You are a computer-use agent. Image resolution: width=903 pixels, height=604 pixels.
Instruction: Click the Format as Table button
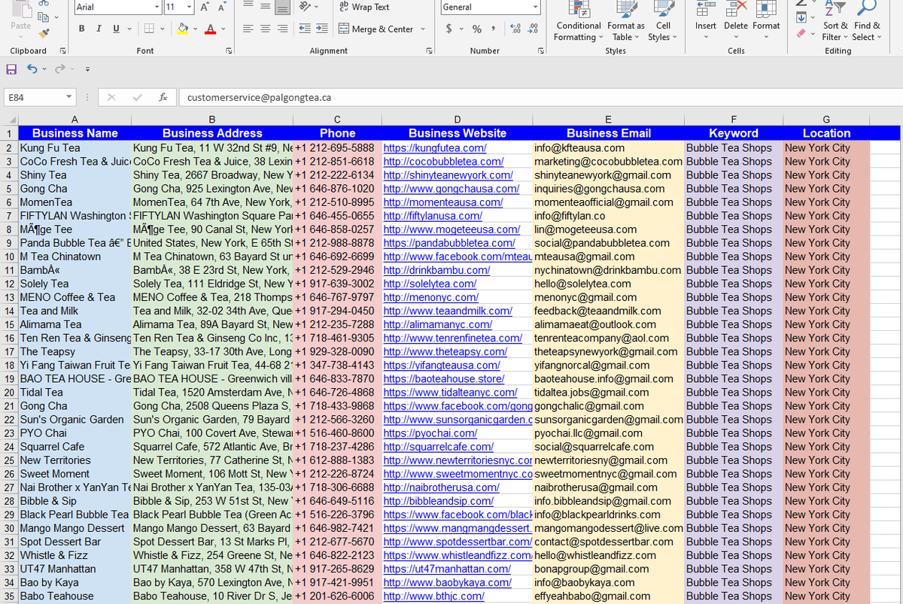tap(625, 23)
